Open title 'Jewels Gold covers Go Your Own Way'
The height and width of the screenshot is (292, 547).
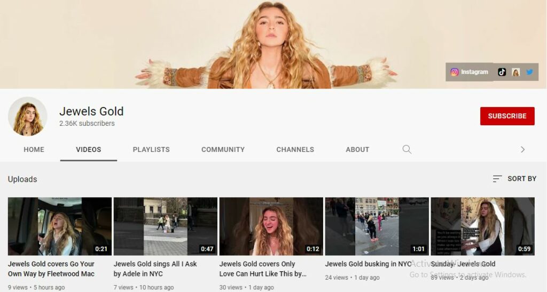pyautogui.click(x=51, y=269)
